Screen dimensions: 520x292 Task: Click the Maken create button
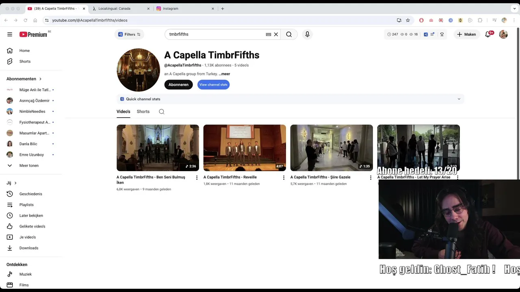466,34
